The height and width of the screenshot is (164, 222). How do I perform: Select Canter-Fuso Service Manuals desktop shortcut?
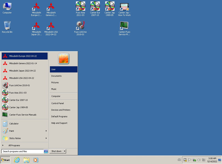(x=124, y=28)
